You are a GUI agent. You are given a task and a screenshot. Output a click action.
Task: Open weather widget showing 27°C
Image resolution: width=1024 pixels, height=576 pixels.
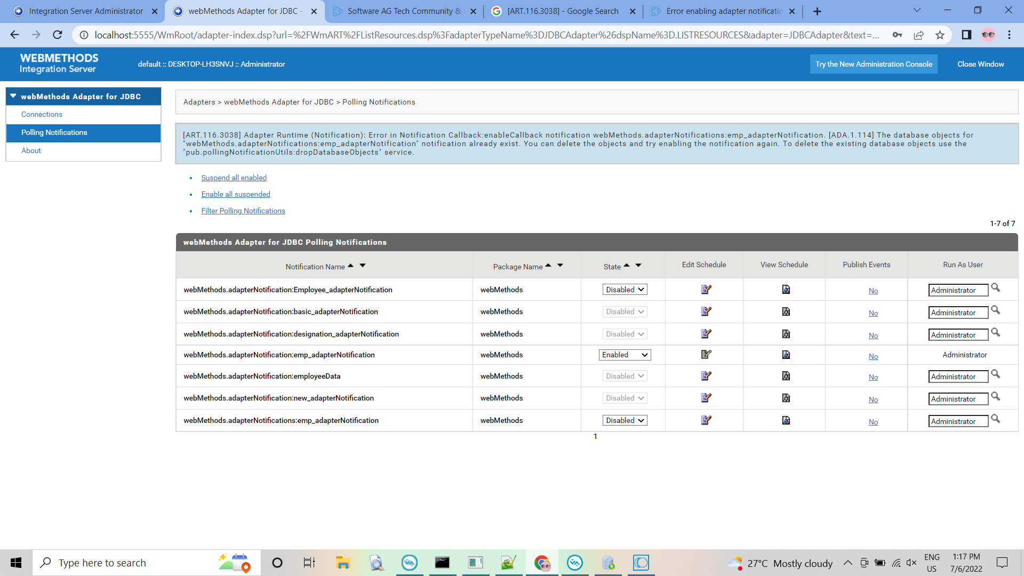pyautogui.click(x=780, y=563)
